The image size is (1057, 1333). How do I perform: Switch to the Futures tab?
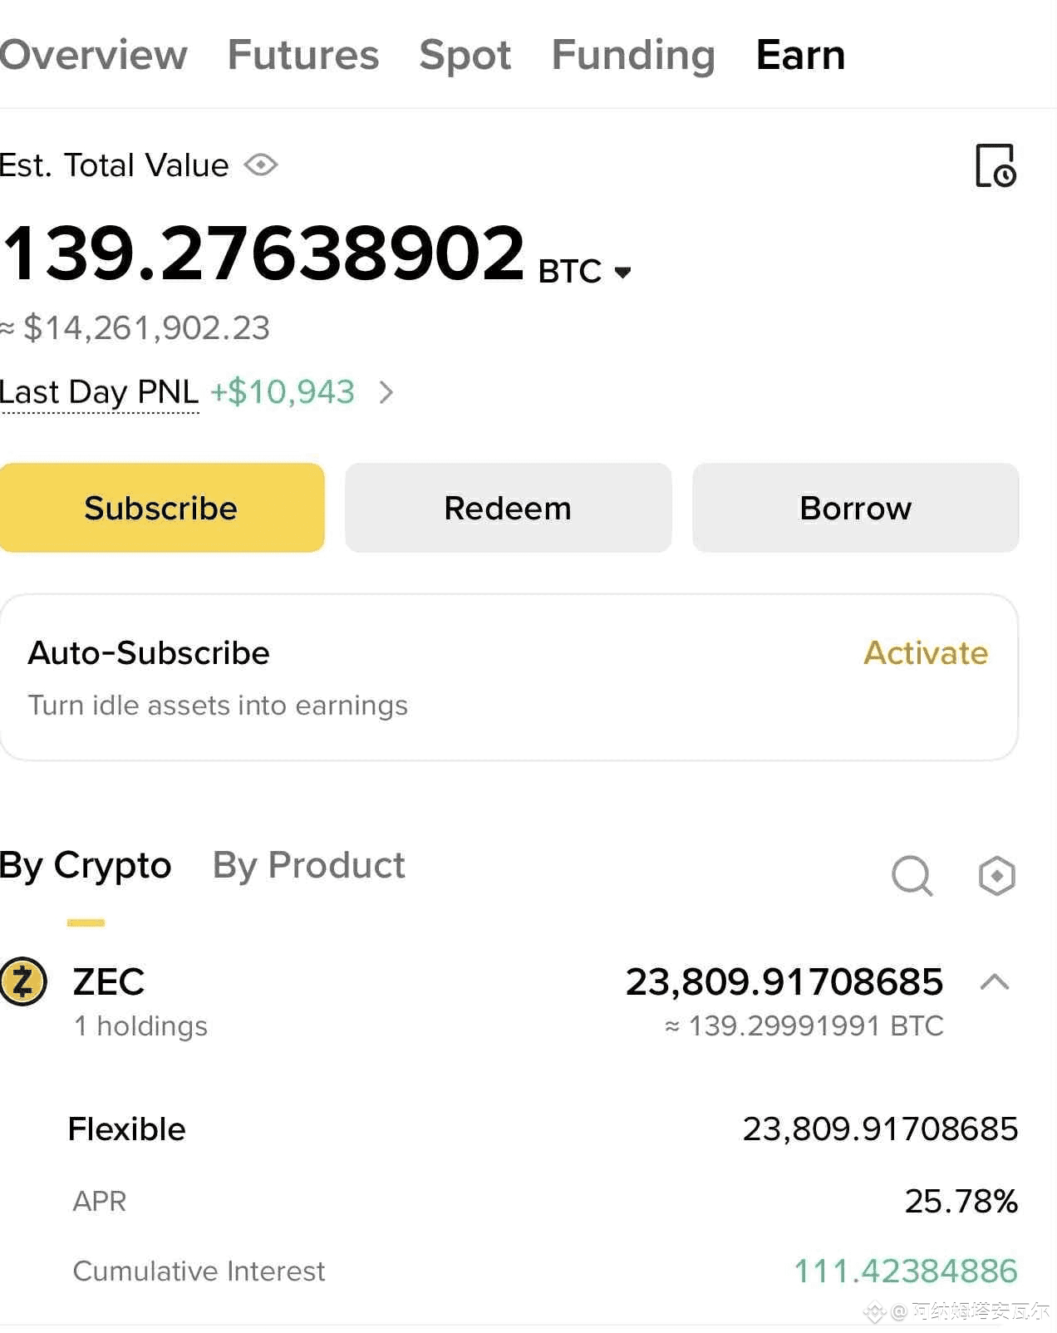303,55
